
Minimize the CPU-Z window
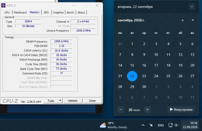[74, 5]
